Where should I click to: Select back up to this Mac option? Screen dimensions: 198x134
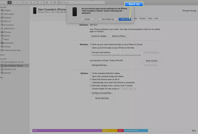(x=91, y=48)
